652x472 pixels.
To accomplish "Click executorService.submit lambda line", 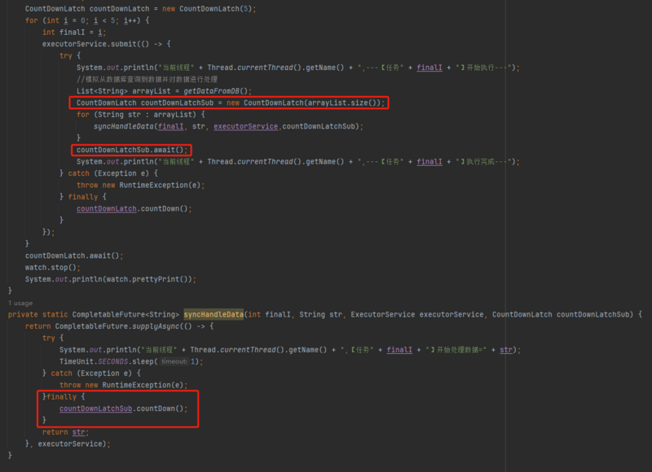I will click(107, 44).
